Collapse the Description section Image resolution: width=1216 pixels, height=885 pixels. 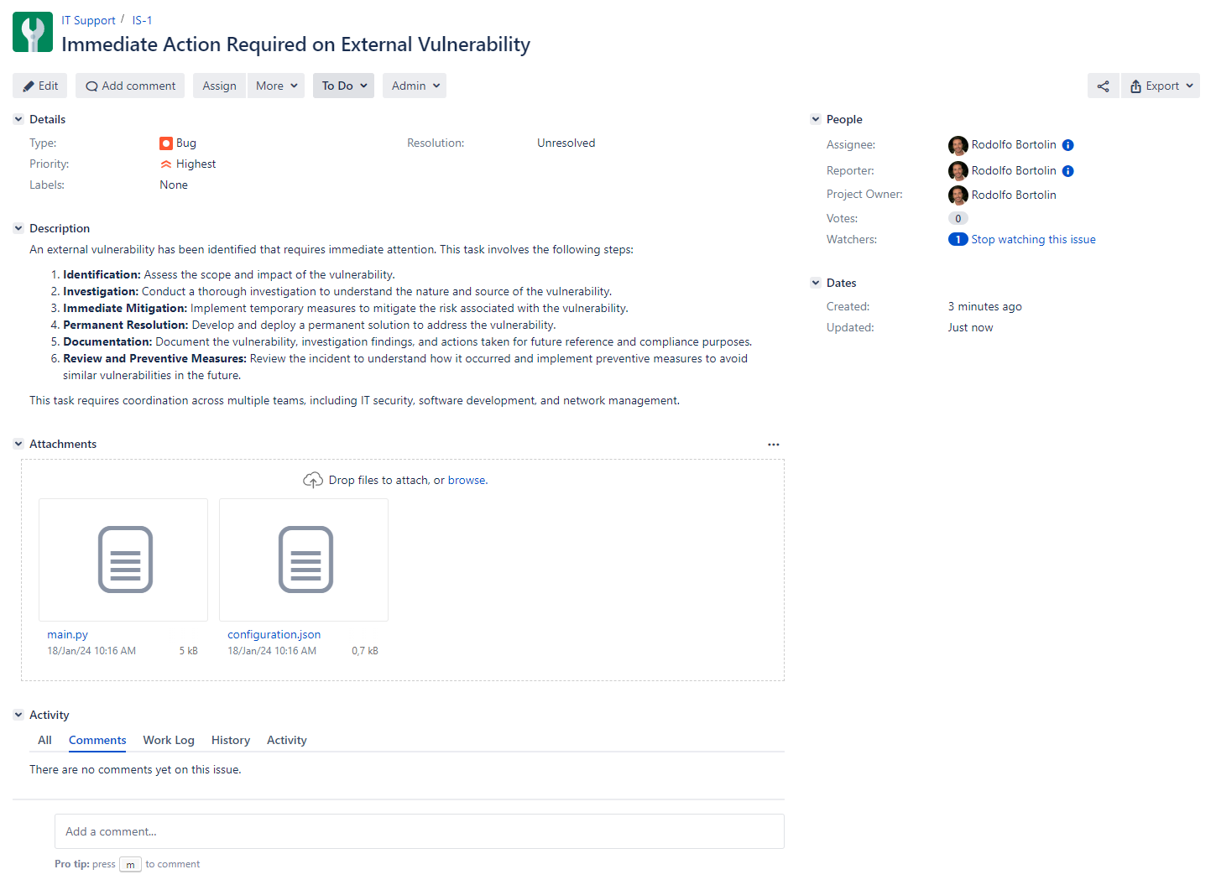(18, 228)
